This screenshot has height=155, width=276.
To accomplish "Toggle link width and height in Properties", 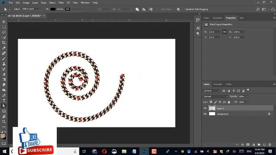I will click(224, 32).
